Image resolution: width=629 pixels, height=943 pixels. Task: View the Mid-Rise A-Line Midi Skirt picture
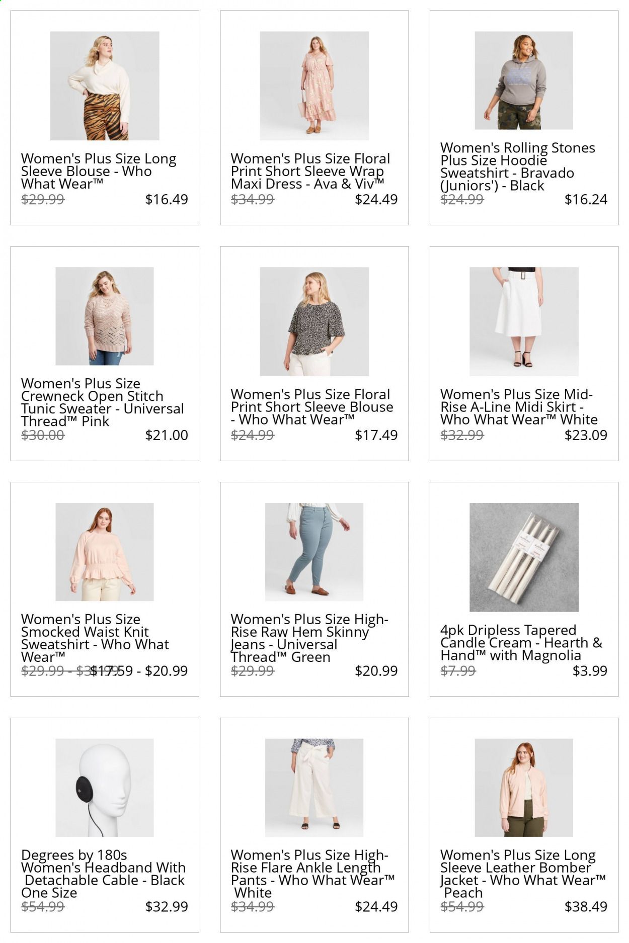pyautogui.click(x=524, y=321)
